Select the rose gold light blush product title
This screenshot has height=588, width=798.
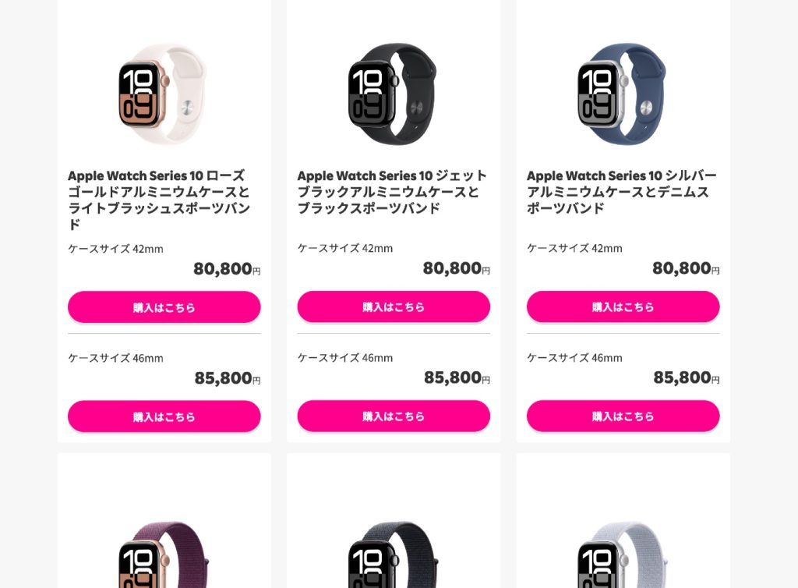(x=159, y=200)
